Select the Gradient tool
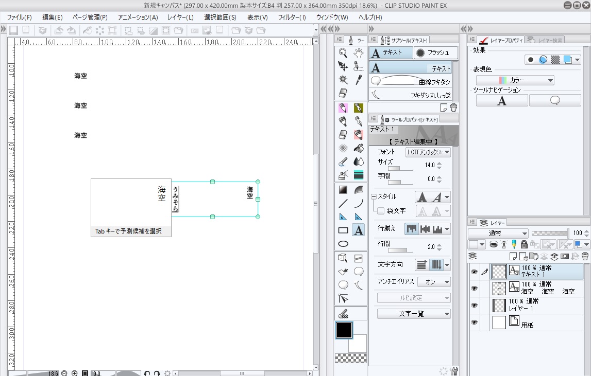 coord(343,190)
